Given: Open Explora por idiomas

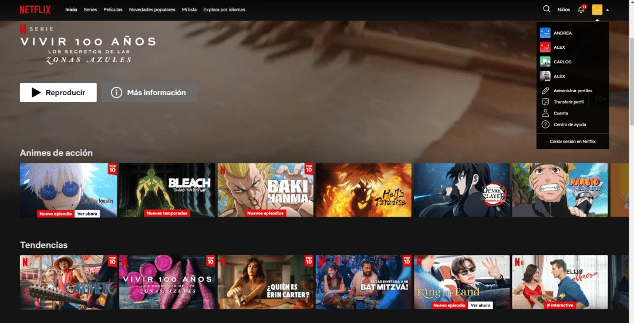Looking at the screenshot, I should [224, 9].
